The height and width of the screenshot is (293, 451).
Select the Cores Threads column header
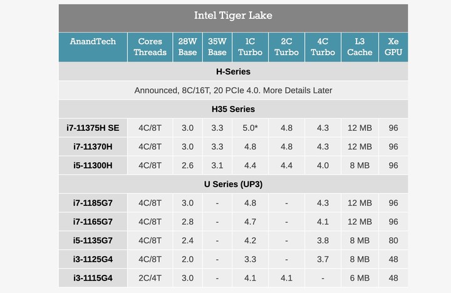click(150, 47)
